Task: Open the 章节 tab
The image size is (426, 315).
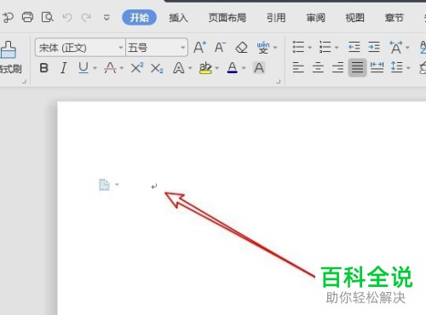Action: 394,18
